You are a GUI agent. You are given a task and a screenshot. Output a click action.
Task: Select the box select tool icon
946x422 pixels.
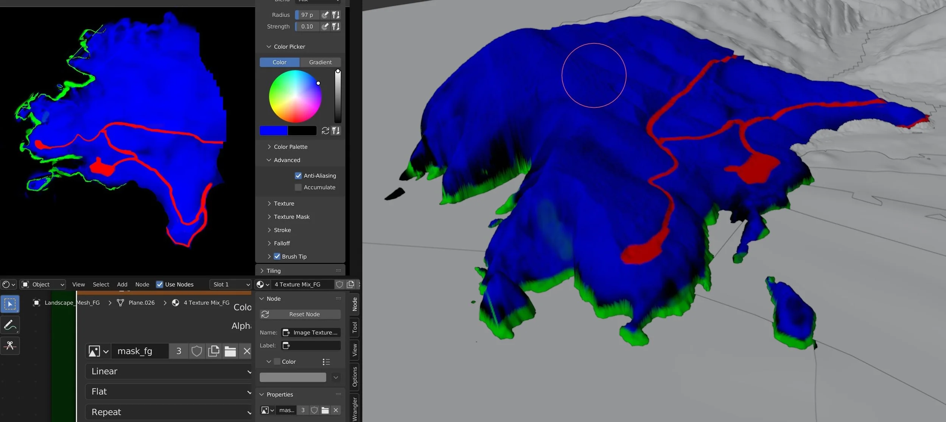[10, 304]
